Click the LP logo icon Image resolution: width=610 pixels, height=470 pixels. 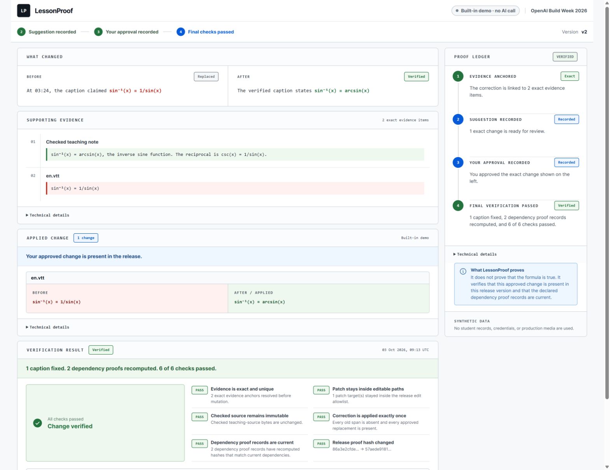coord(24,11)
